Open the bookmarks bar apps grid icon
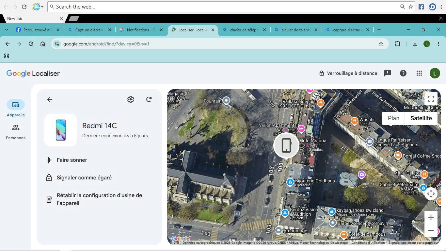 coord(7,56)
